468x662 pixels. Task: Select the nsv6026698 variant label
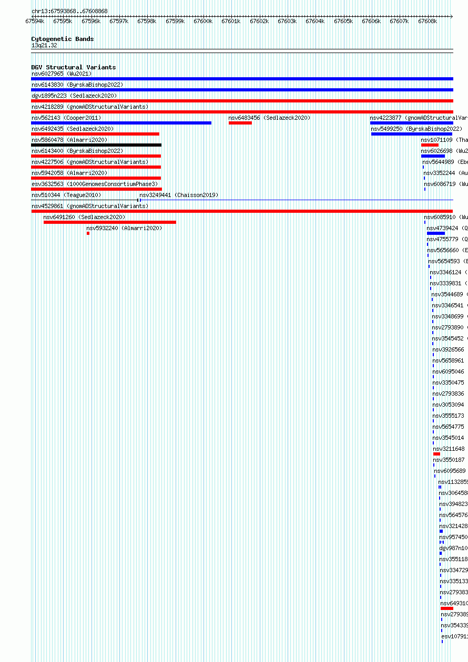click(x=444, y=151)
